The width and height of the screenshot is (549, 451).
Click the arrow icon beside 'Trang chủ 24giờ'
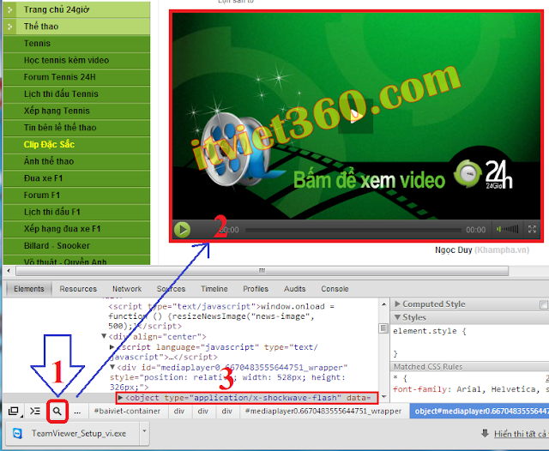pos(9,9)
